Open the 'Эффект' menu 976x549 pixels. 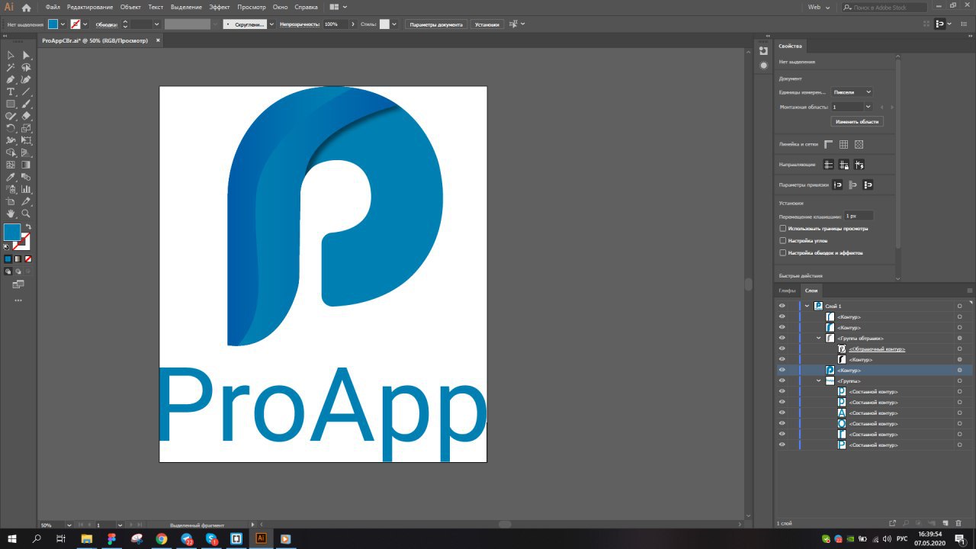point(220,7)
